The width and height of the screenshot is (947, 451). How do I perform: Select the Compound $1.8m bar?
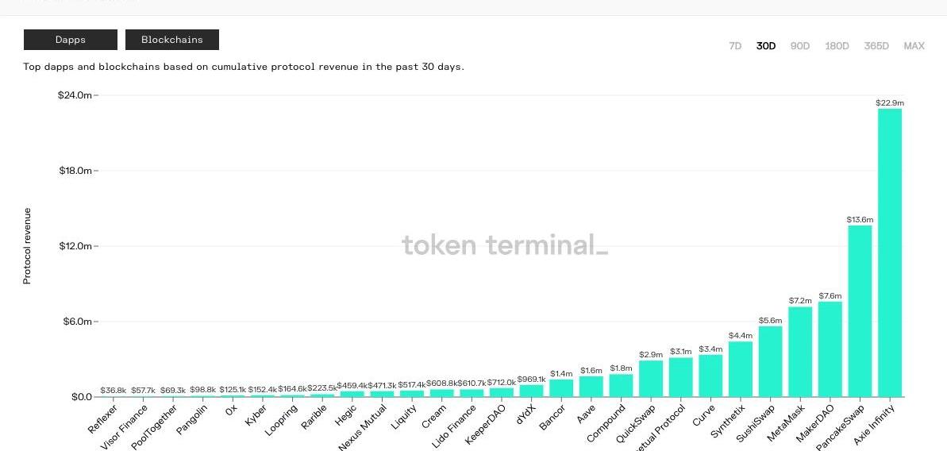pos(621,386)
